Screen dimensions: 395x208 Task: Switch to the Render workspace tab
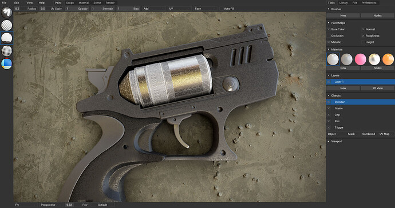pyautogui.click(x=110, y=3)
